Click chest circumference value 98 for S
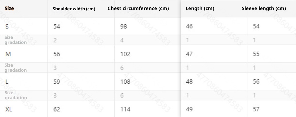296x117 pixels. point(123,26)
